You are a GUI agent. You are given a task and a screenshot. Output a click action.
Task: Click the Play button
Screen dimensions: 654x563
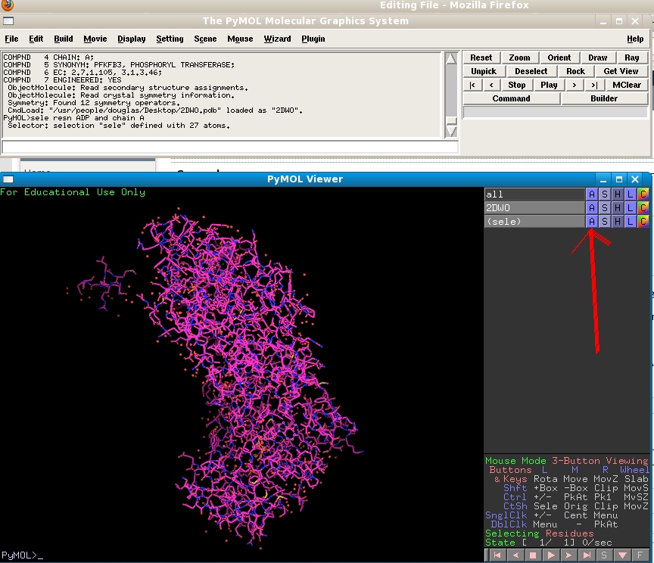pos(549,85)
